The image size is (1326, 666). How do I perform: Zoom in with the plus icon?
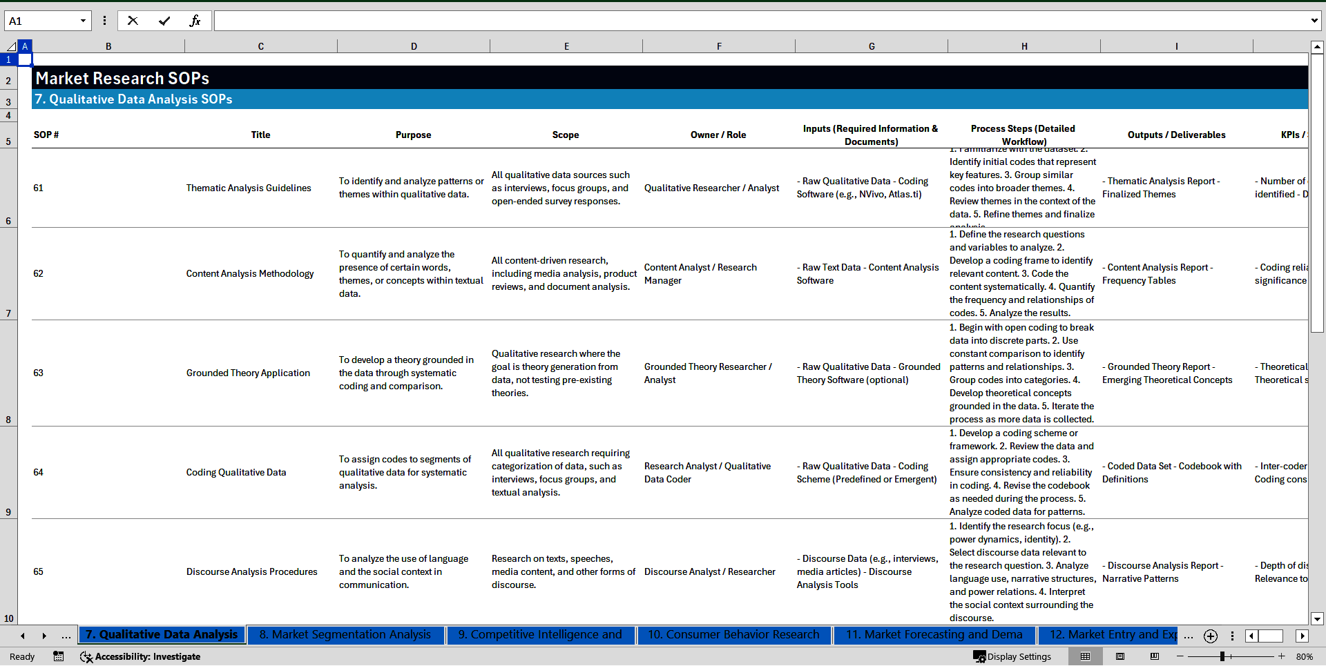[x=1282, y=656]
